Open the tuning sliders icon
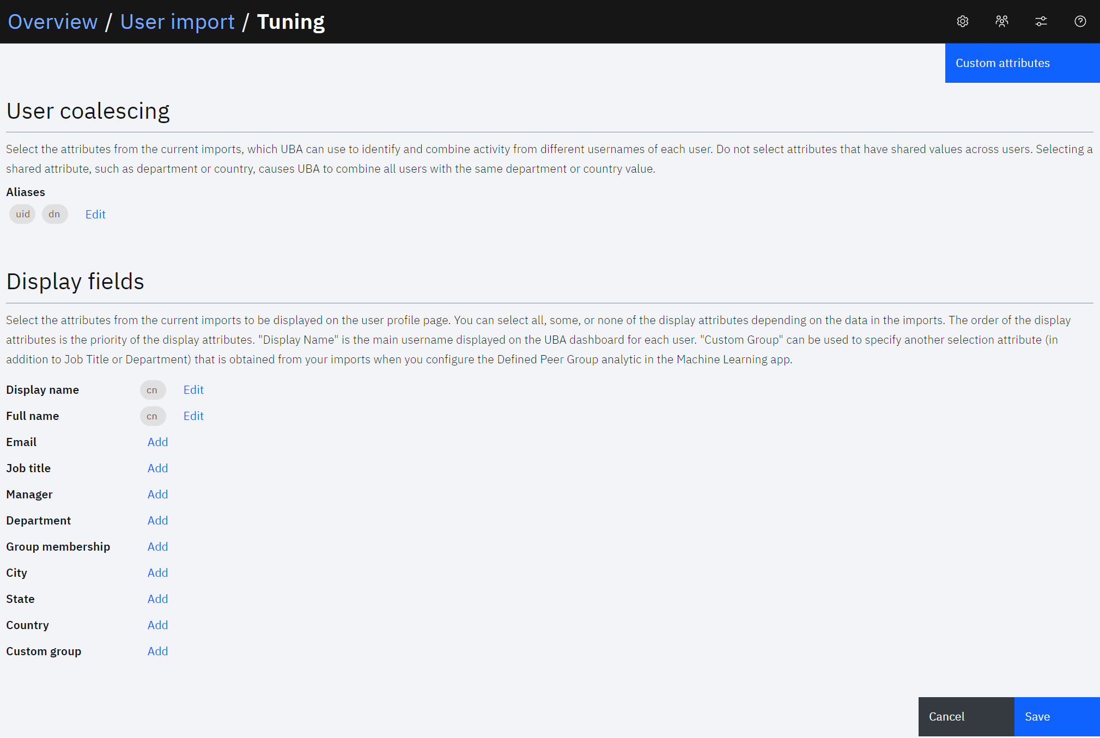Image resolution: width=1100 pixels, height=738 pixels. 1041,21
